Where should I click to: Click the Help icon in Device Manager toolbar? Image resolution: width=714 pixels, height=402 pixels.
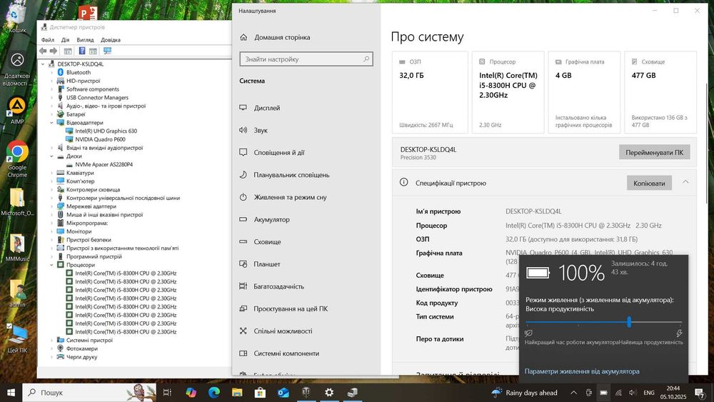click(x=82, y=51)
